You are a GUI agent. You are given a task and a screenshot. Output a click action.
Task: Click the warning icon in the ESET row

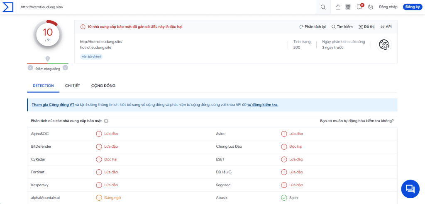coord(284,159)
